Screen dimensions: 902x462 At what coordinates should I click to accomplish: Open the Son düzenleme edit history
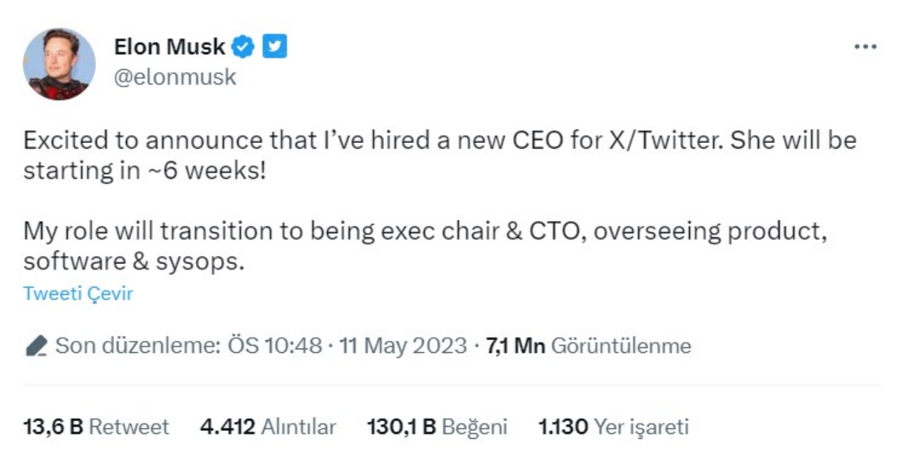click(x=141, y=344)
